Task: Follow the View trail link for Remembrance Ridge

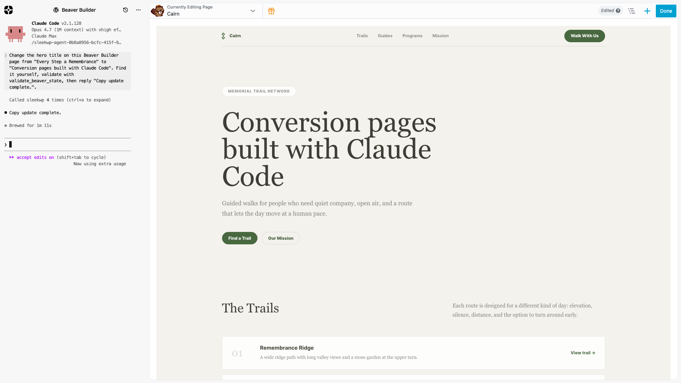Action: pos(583,353)
